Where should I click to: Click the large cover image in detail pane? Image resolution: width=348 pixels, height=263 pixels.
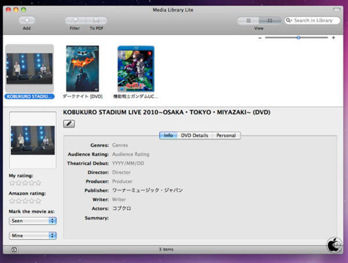[x=32, y=140]
